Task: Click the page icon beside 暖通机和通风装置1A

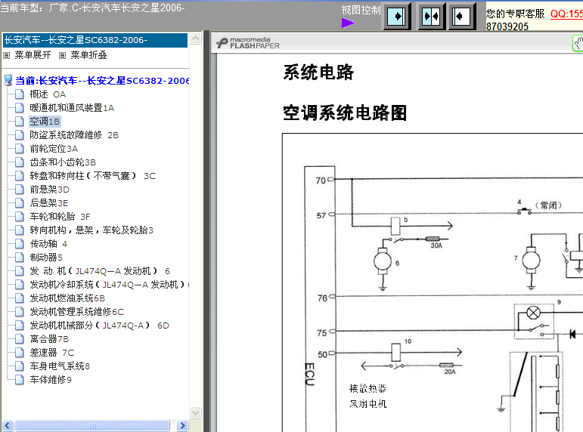Action: [x=20, y=108]
